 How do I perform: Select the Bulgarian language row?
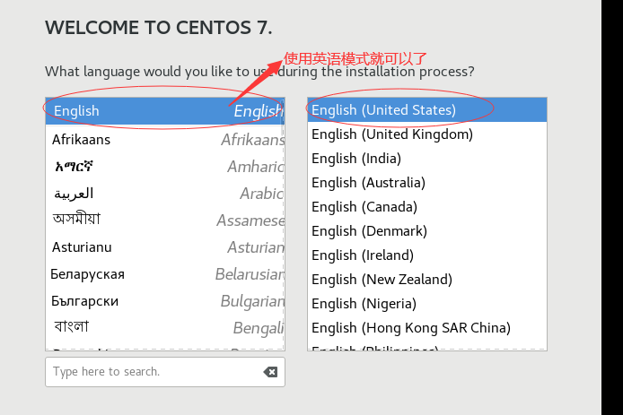pos(165,301)
